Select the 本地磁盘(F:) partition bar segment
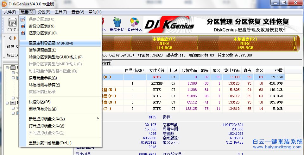This screenshot has height=155, width=304. click(x=164, y=44)
